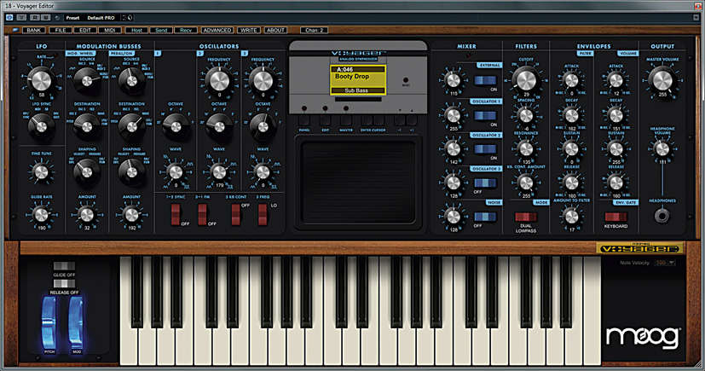The width and height of the screenshot is (705, 371).
Task: Toggle the 3 FREQ LO switch
Action: click(263, 214)
